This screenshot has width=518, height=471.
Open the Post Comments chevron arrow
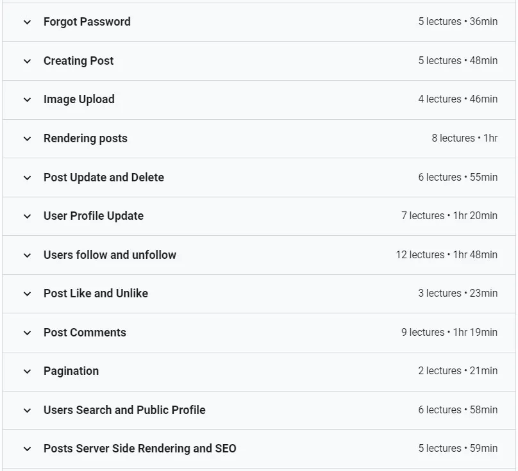(x=28, y=333)
